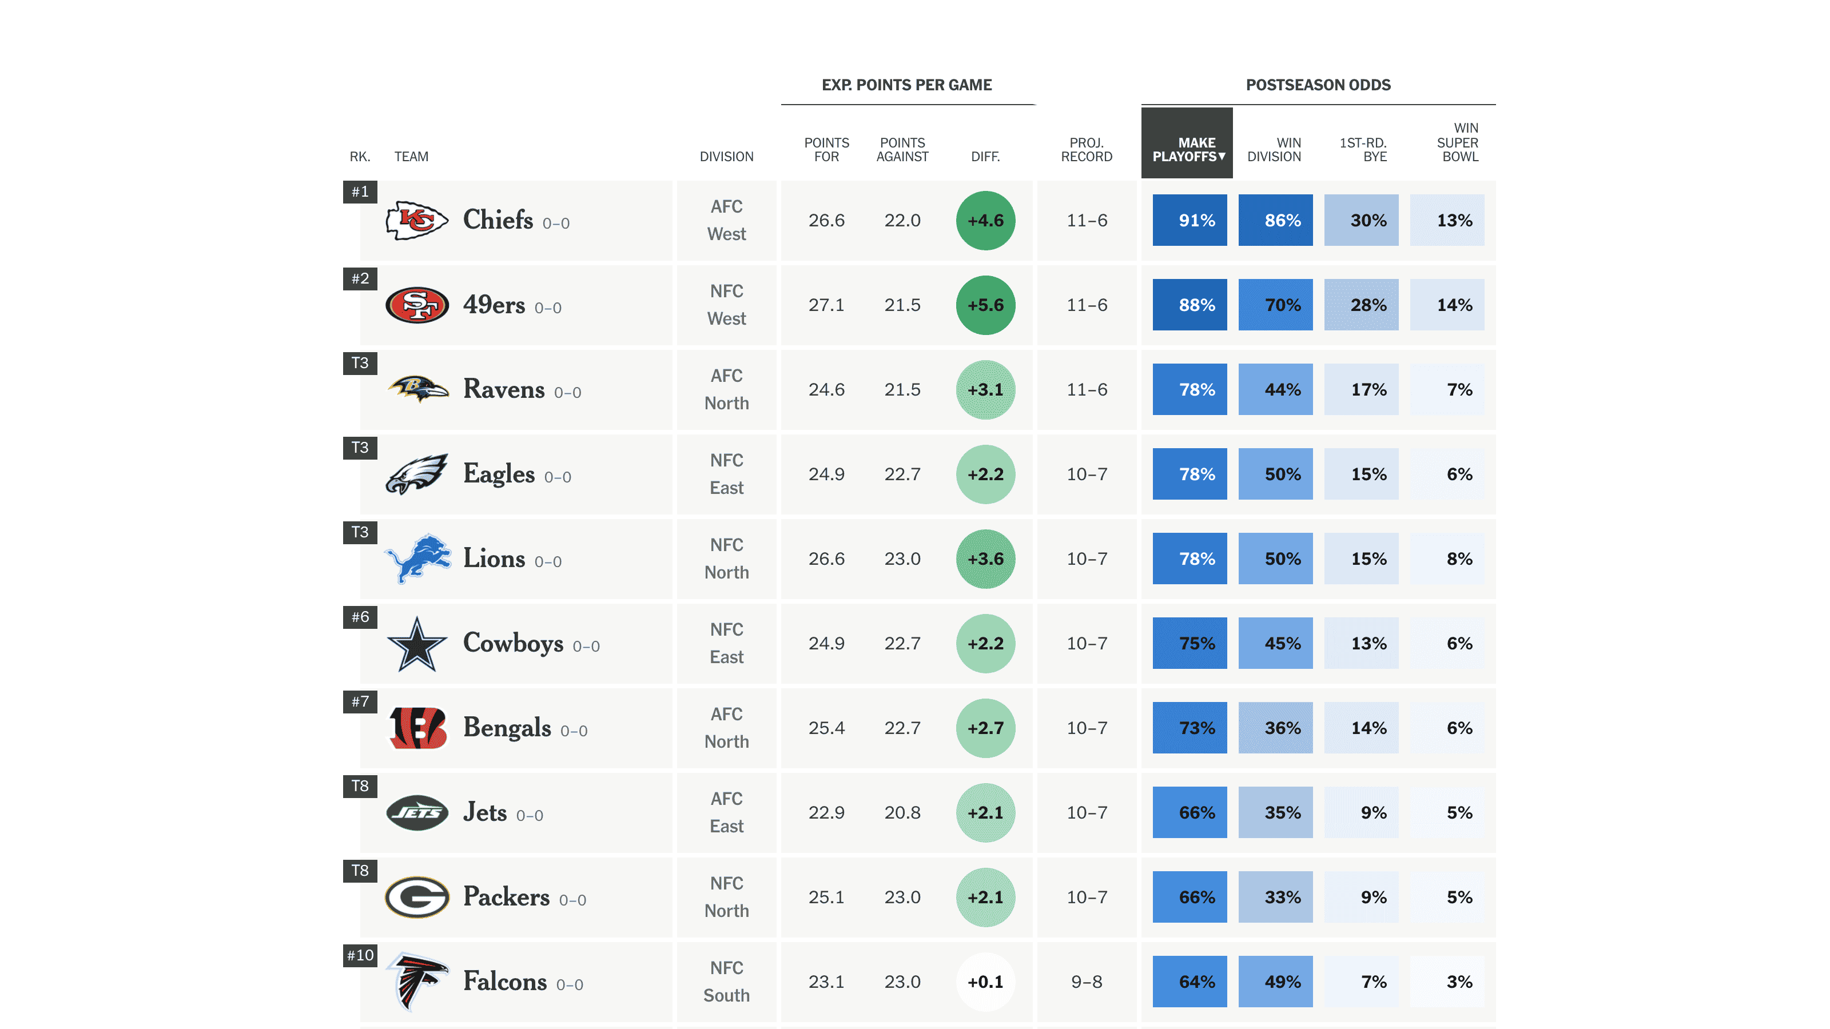This screenshot has width=1830, height=1029.
Task: Click the 49ers +5.6 point differential circle
Action: click(985, 305)
